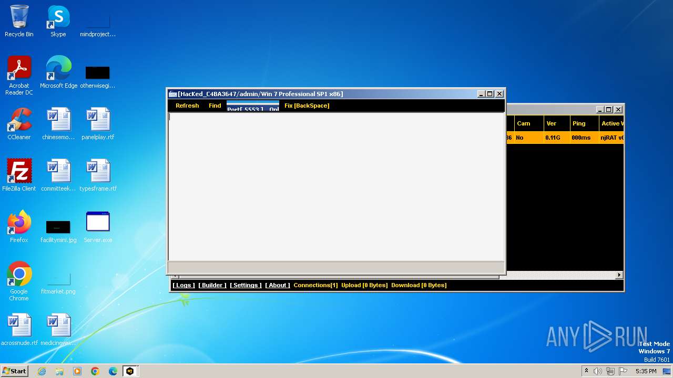Open Internet Explorer in the taskbar
This screenshot has width=673, height=378.
pyautogui.click(x=42, y=371)
